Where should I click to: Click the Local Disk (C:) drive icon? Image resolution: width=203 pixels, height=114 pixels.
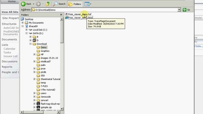(x=30, y=30)
